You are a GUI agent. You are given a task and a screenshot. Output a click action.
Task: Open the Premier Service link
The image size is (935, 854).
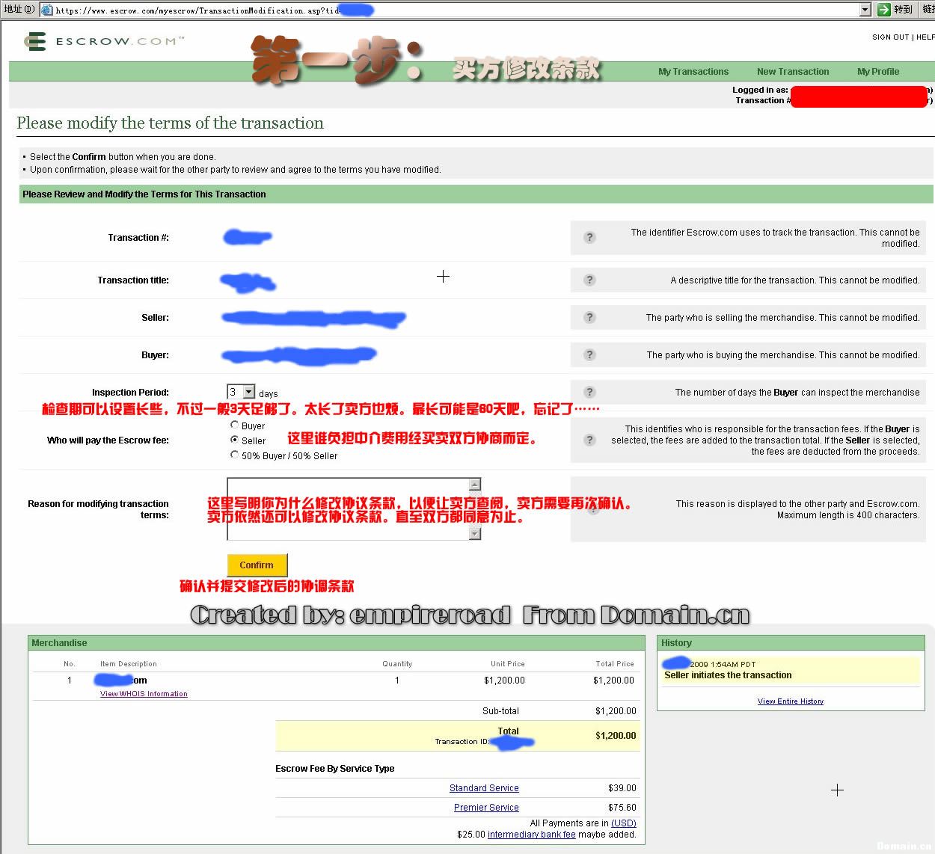[486, 808]
